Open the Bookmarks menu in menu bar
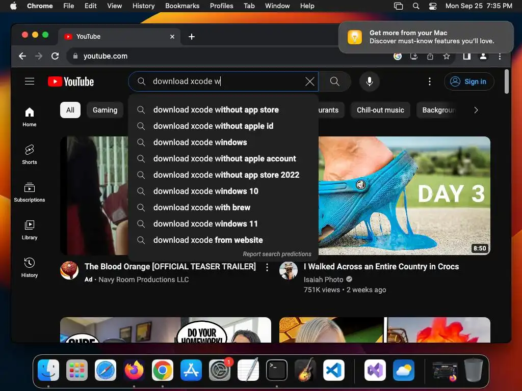 182,6
